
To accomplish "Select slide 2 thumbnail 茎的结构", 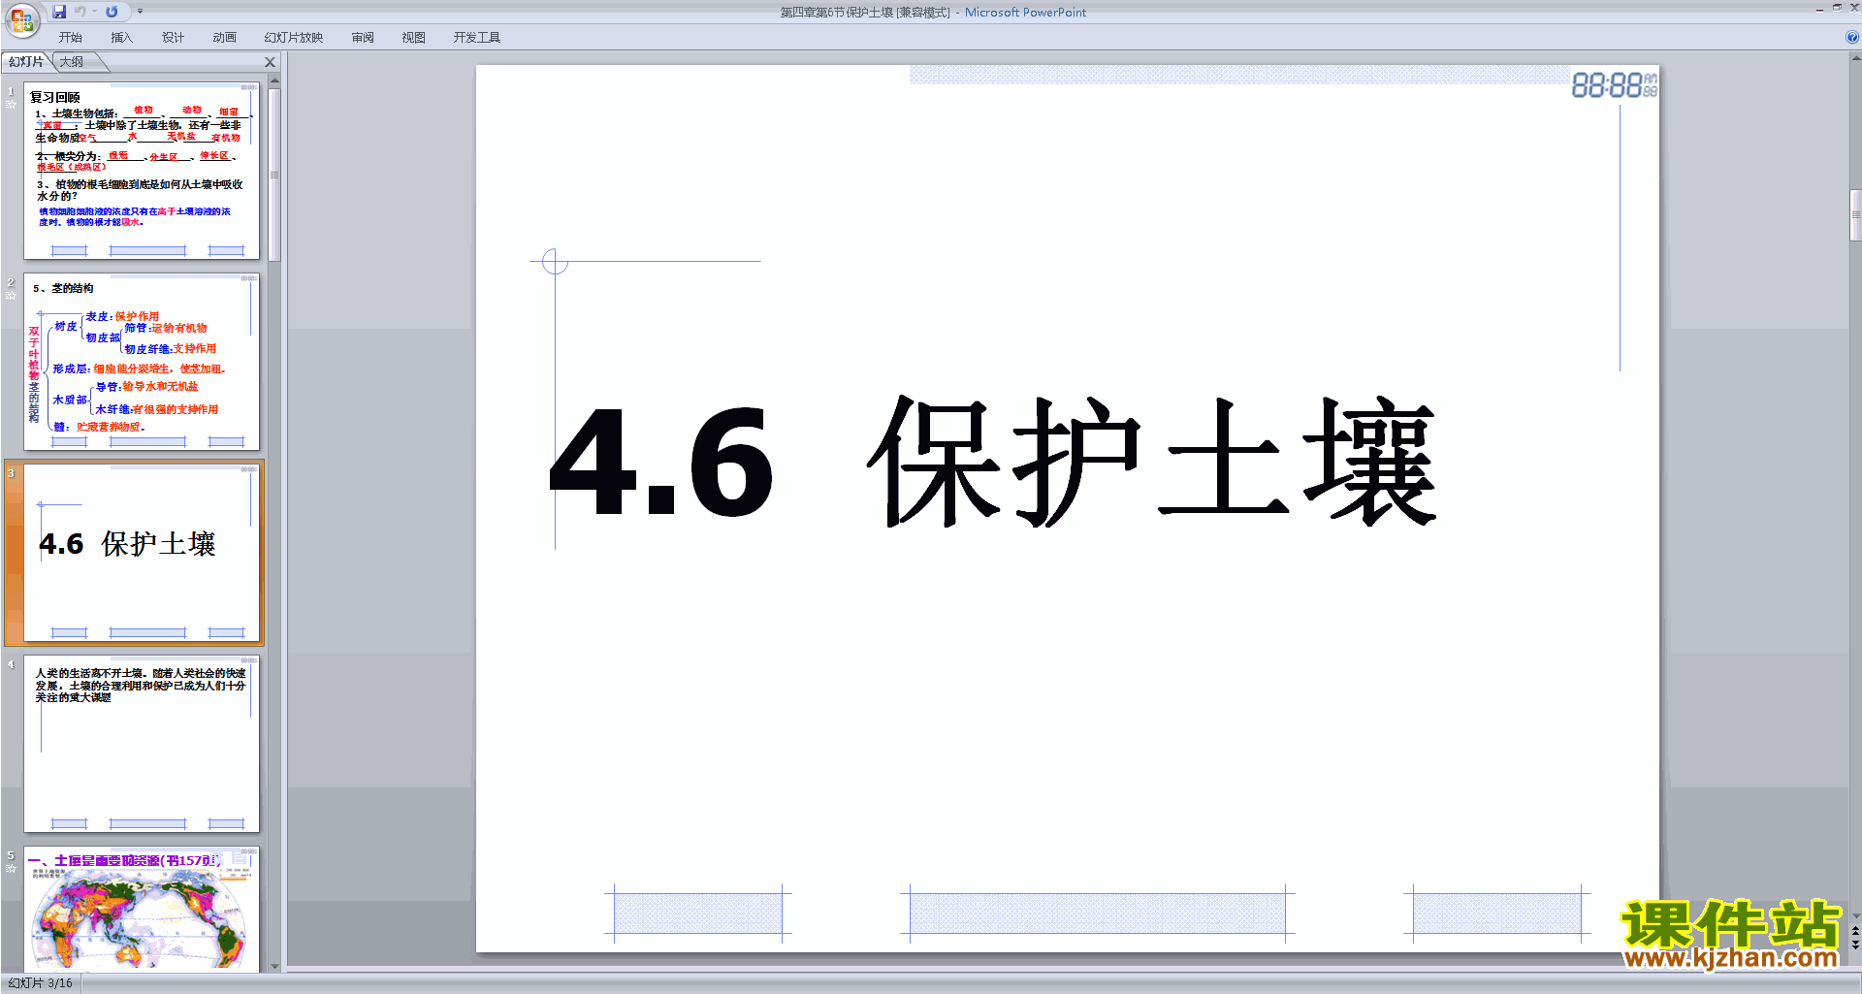I will point(142,362).
